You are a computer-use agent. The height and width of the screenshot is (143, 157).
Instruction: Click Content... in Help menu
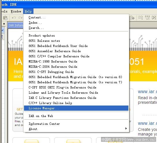[76, 18]
